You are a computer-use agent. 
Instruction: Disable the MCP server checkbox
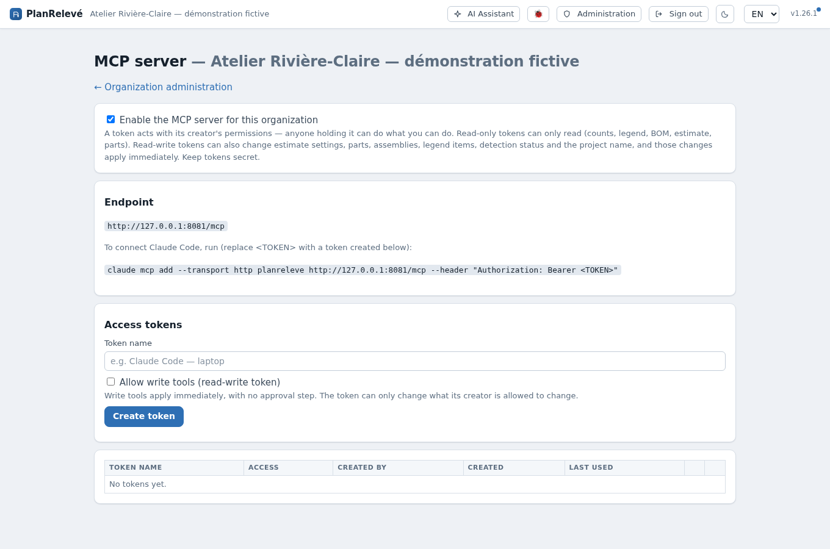[x=110, y=120]
